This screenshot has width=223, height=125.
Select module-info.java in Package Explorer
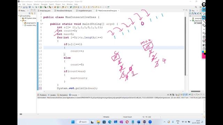click(x=30, y=25)
